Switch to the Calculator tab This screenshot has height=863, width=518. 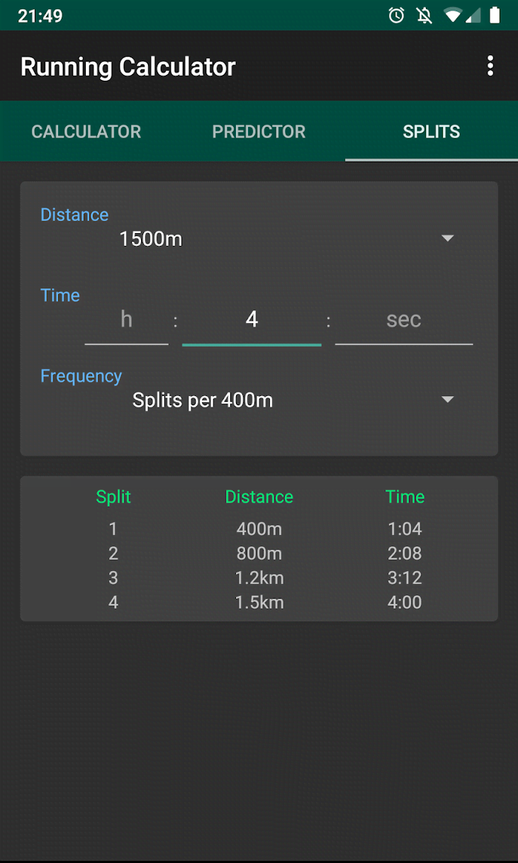pyautogui.click(x=86, y=132)
